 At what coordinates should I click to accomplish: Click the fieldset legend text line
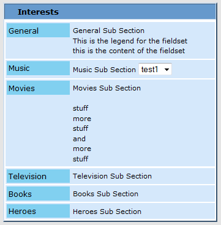[x=130, y=41]
